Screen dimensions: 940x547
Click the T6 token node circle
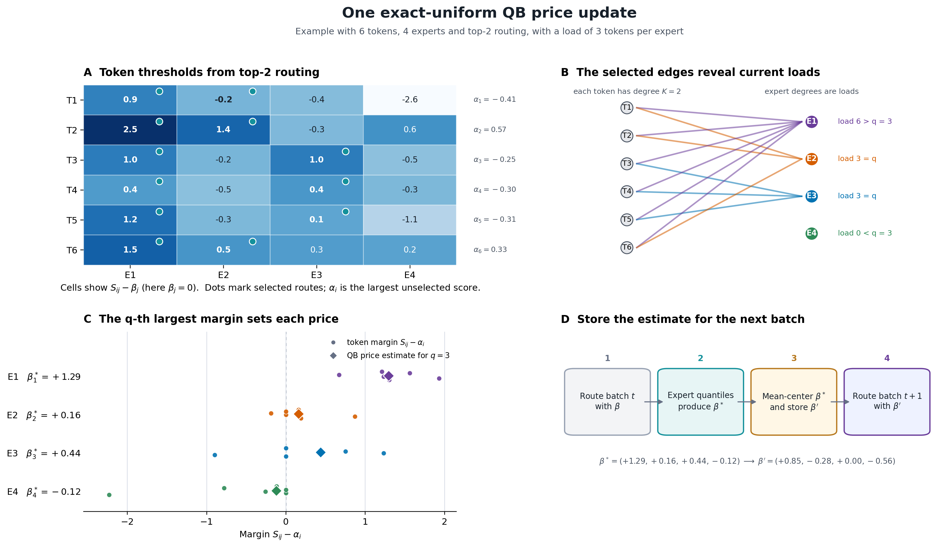(627, 247)
